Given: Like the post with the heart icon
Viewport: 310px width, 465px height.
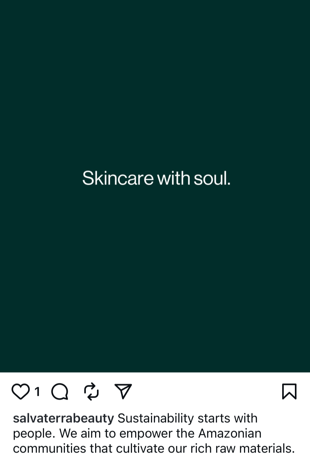Looking at the screenshot, I should (x=21, y=391).
